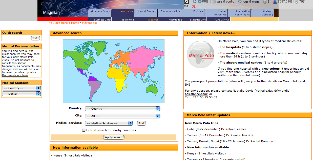Open Medical submenu item
This screenshot has width=313, height=160.
(x=147, y=19)
